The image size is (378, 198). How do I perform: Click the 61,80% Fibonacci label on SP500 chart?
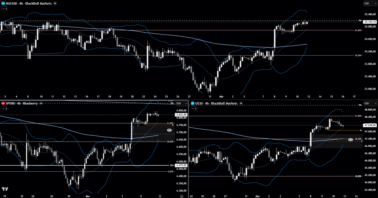(x=170, y=123)
